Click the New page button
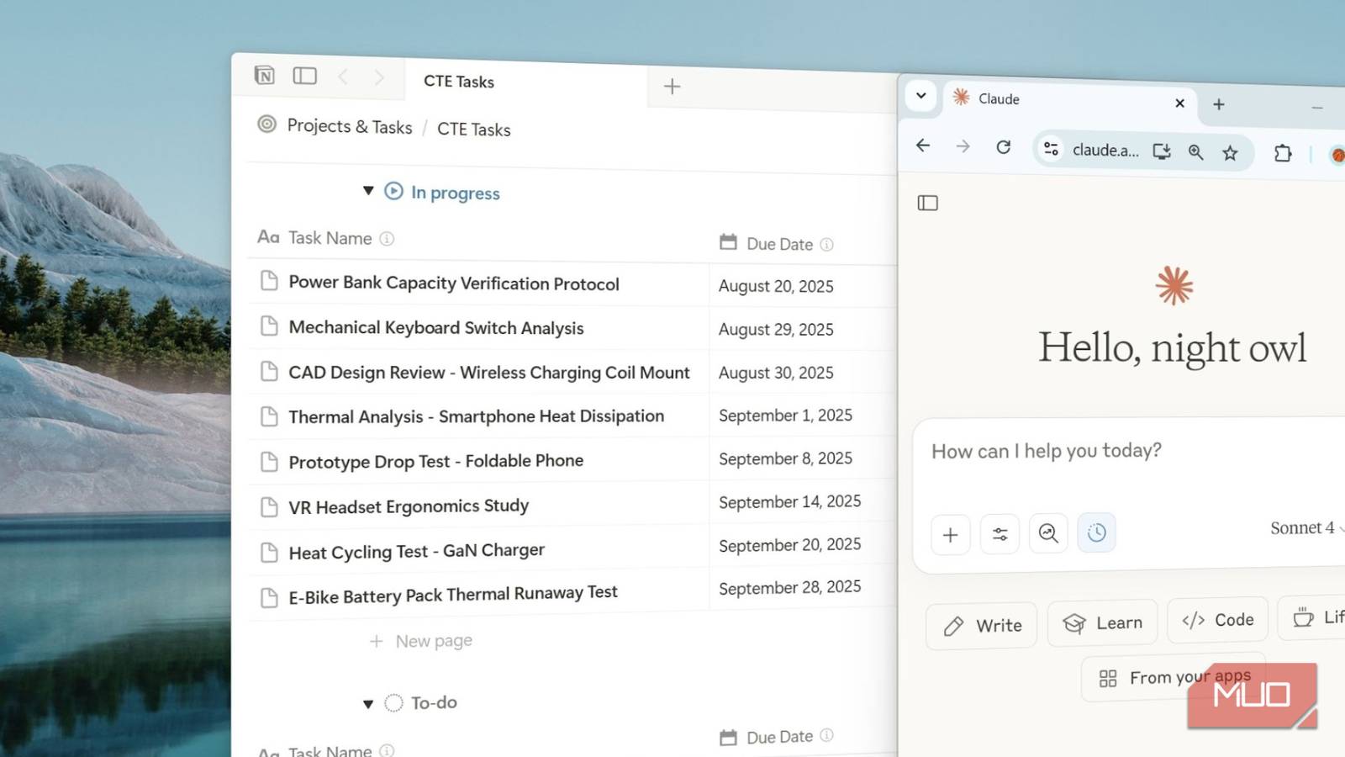1345x757 pixels. (421, 640)
